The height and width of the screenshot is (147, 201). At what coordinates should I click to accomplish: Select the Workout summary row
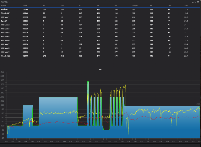(100, 9)
